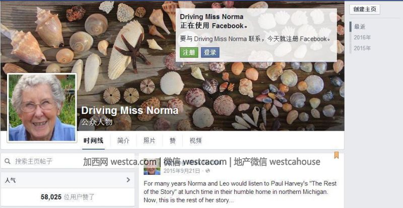Click the globe privacy icon beside post date
Screen dimensions: 403x208
click(x=208, y=171)
